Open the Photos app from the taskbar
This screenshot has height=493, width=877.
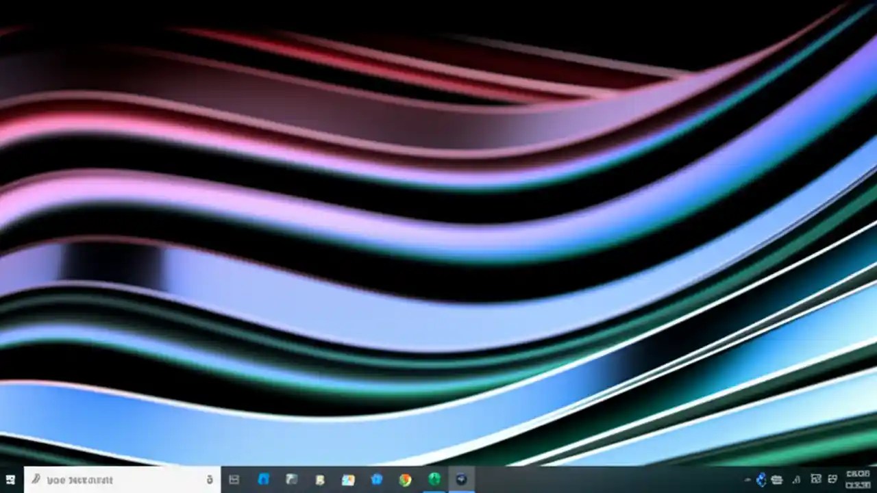tap(347, 480)
